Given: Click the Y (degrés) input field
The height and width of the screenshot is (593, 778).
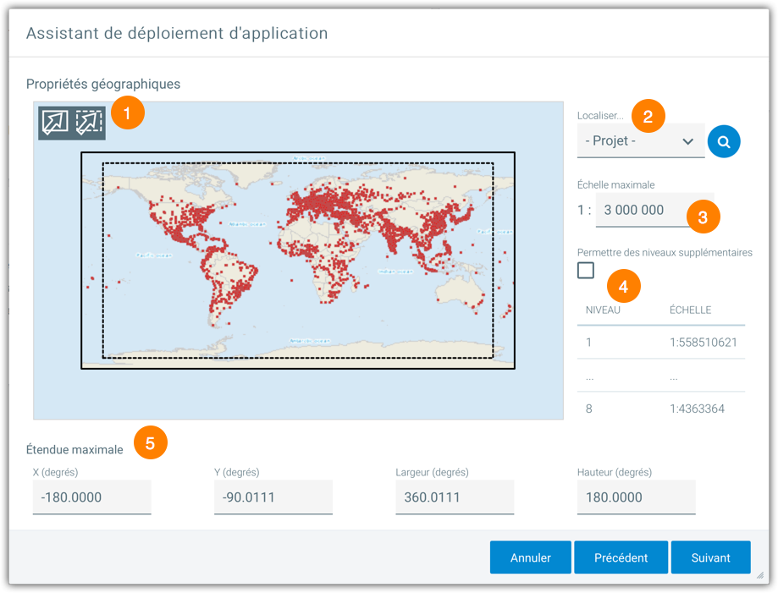Looking at the screenshot, I should (x=273, y=497).
